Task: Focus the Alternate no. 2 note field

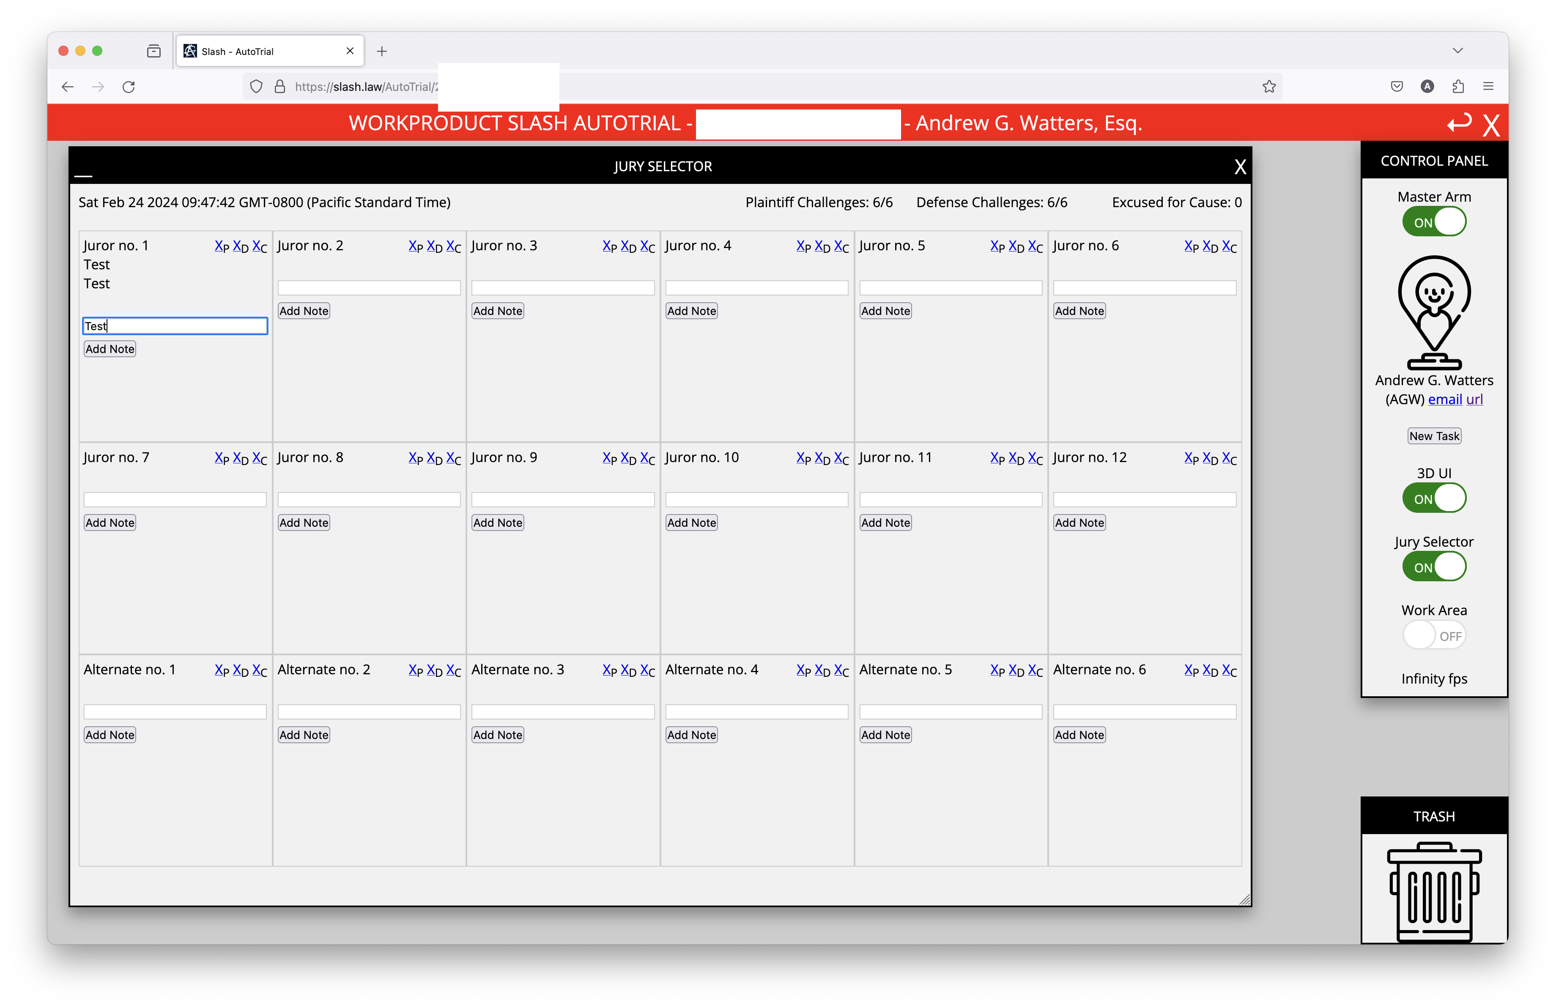Action: 369,711
